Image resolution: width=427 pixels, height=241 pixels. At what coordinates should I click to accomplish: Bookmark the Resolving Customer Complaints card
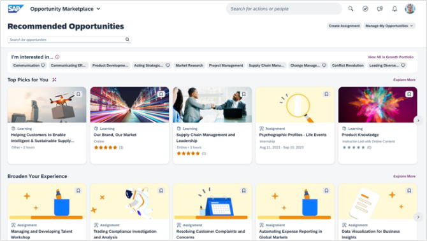(243, 191)
